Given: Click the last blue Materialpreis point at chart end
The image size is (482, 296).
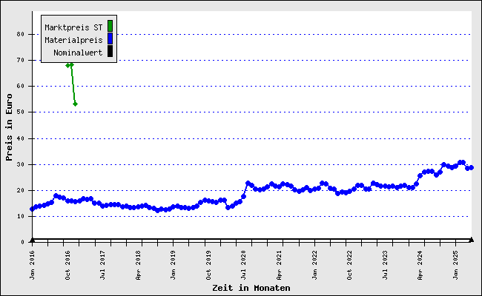Looking at the screenshot, I should [x=471, y=168].
